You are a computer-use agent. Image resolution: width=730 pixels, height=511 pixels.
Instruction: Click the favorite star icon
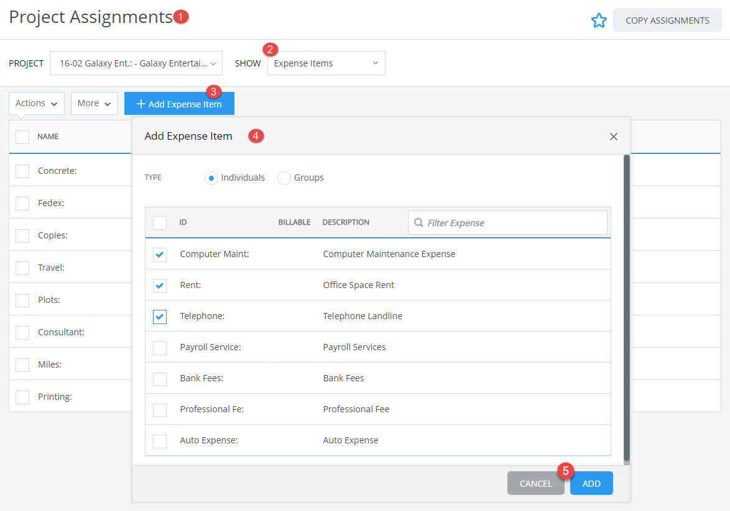click(x=599, y=20)
